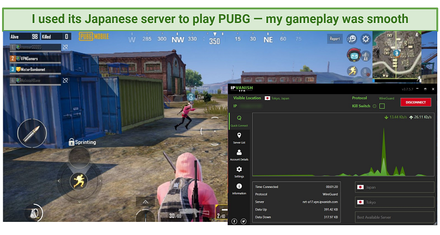
Task: Click download speed 13.44 Kb/s
Action: pyautogui.click(x=395, y=117)
